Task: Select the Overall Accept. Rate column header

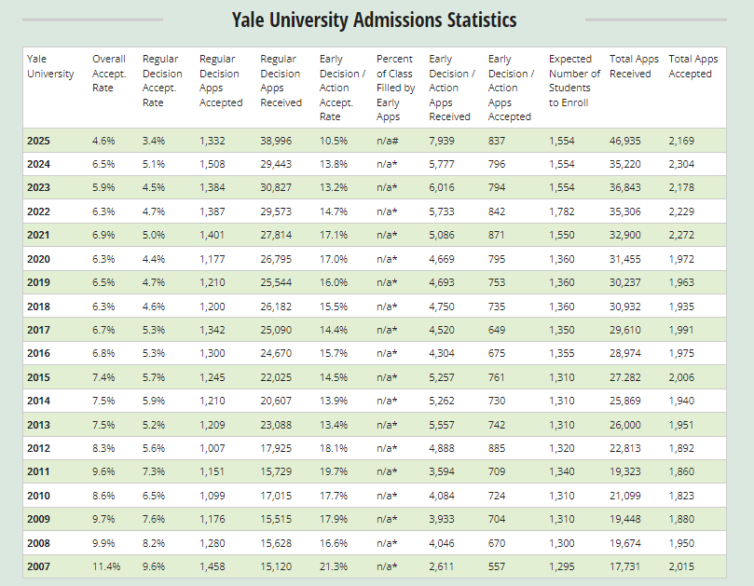Action: [109, 74]
